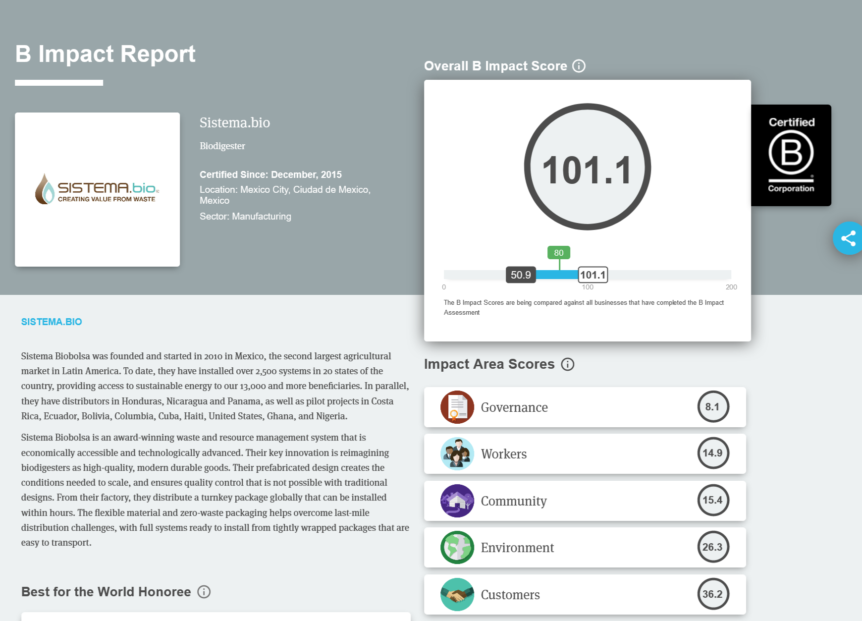Viewport: 862px width, 621px height.
Task: Click the 'Overall B Impact Score' heading
Action: (495, 66)
